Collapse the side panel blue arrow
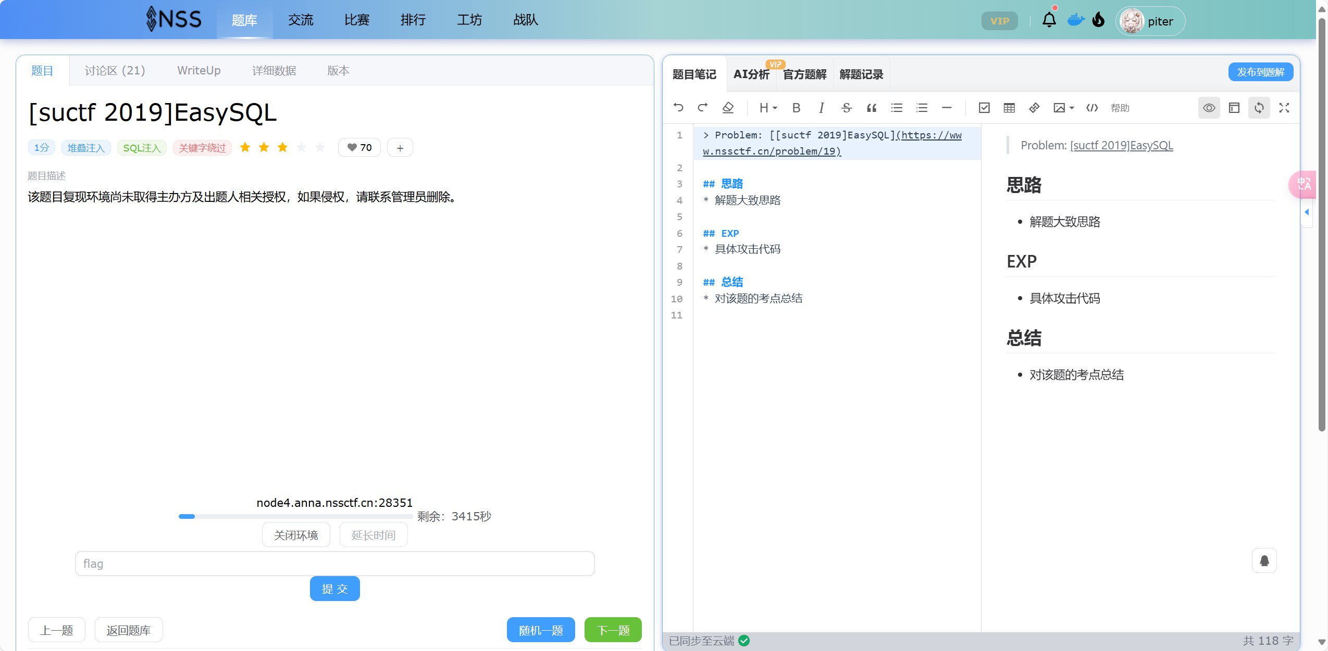 point(1307,212)
